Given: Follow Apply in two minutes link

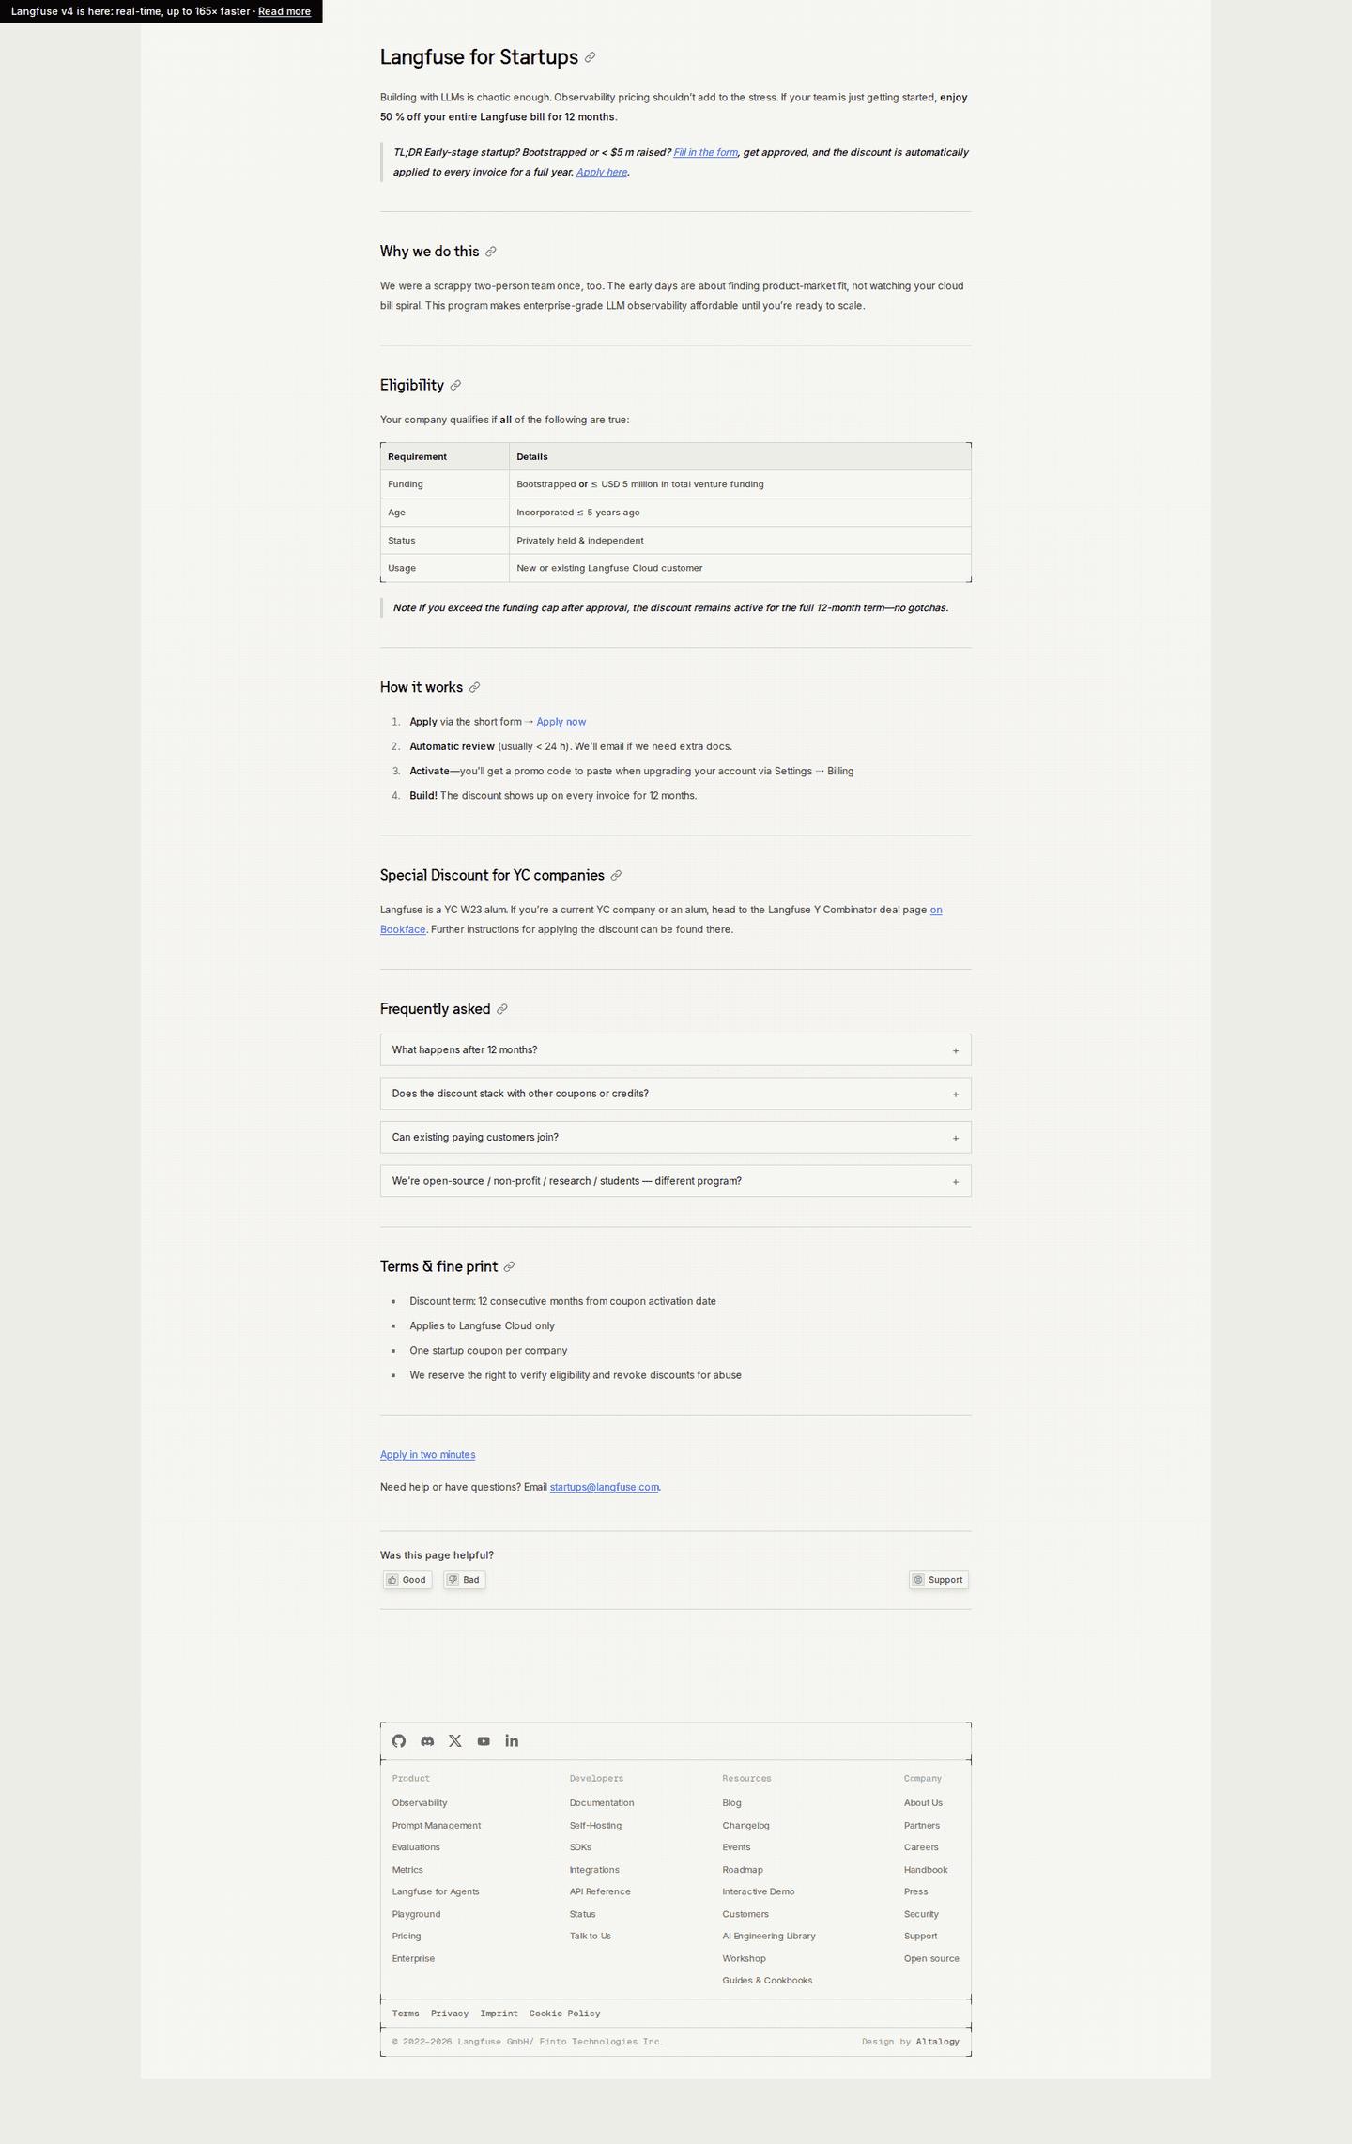Looking at the screenshot, I should (427, 1455).
